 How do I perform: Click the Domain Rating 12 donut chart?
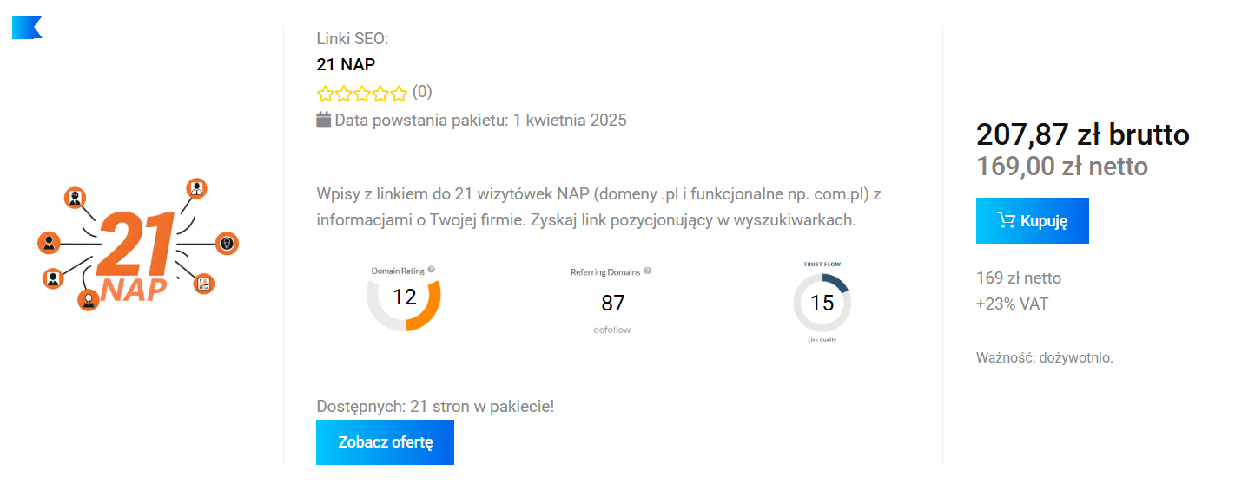(x=404, y=297)
